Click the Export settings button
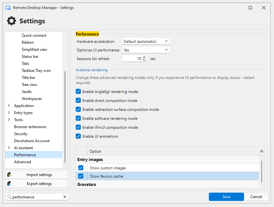Image resolution: width=274 pixels, height=207 pixels. coord(36,183)
